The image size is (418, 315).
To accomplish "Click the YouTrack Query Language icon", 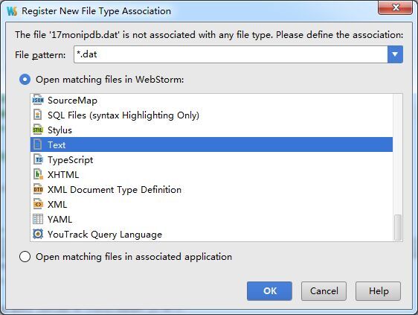I will click(x=38, y=234).
